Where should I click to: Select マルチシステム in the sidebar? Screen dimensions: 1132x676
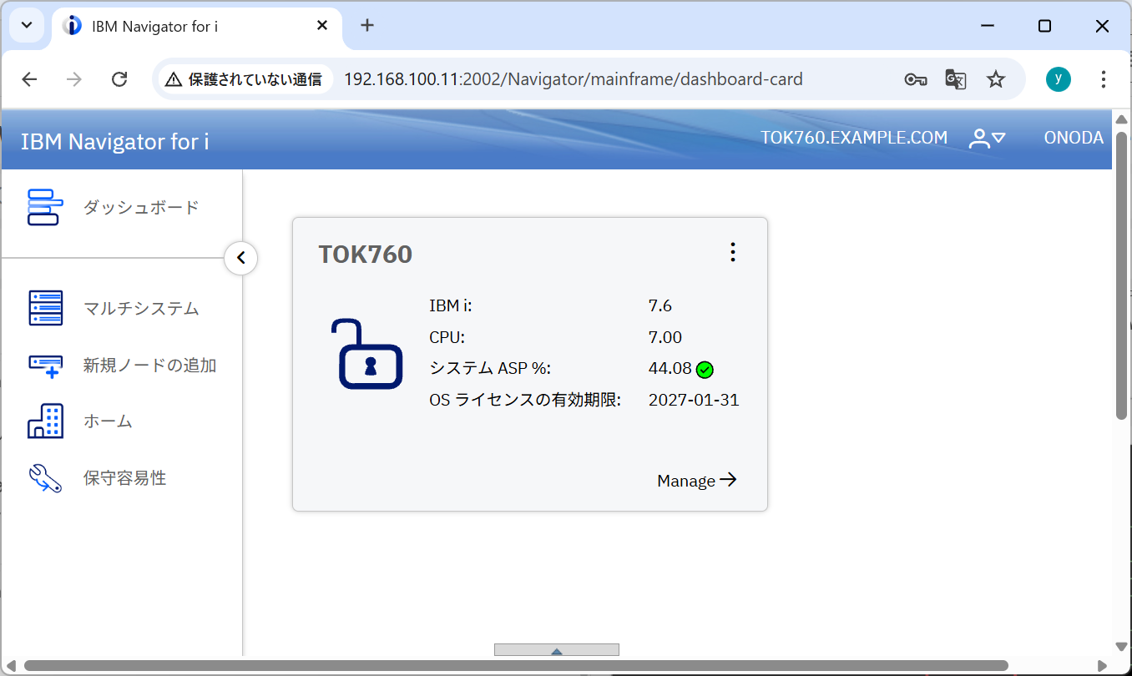(141, 309)
